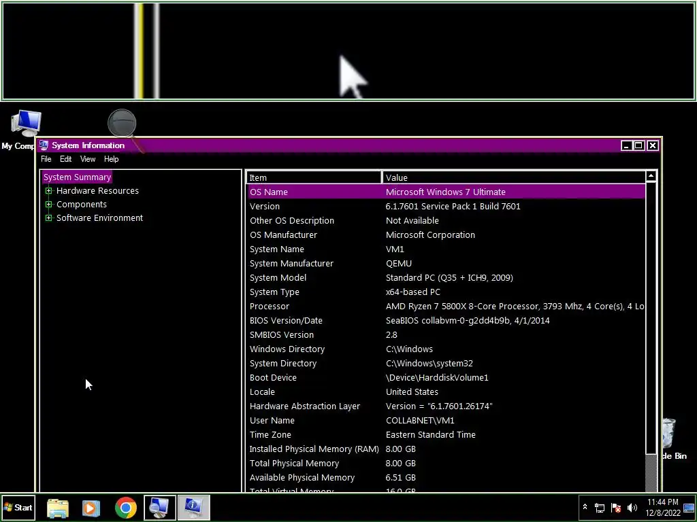Open Windows Explorer from the taskbar
Image resolution: width=697 pixels, height=522 pixels.
tap(58, 508)
